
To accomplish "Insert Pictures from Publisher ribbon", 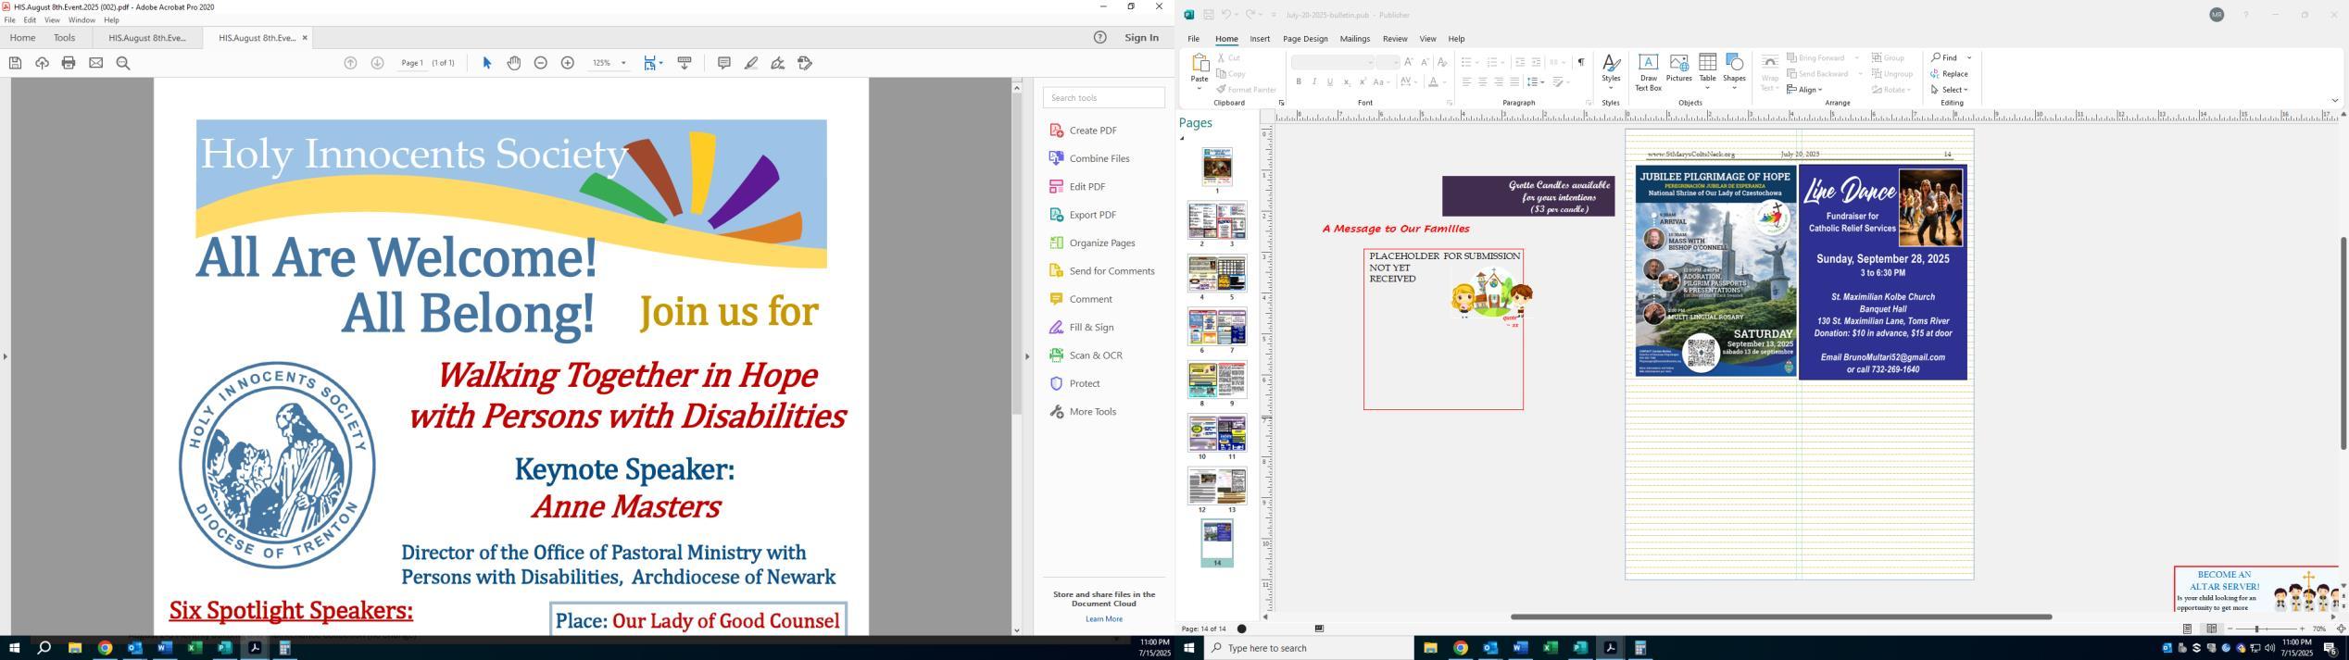I will pyautogui.click(x=1678, y=68).
